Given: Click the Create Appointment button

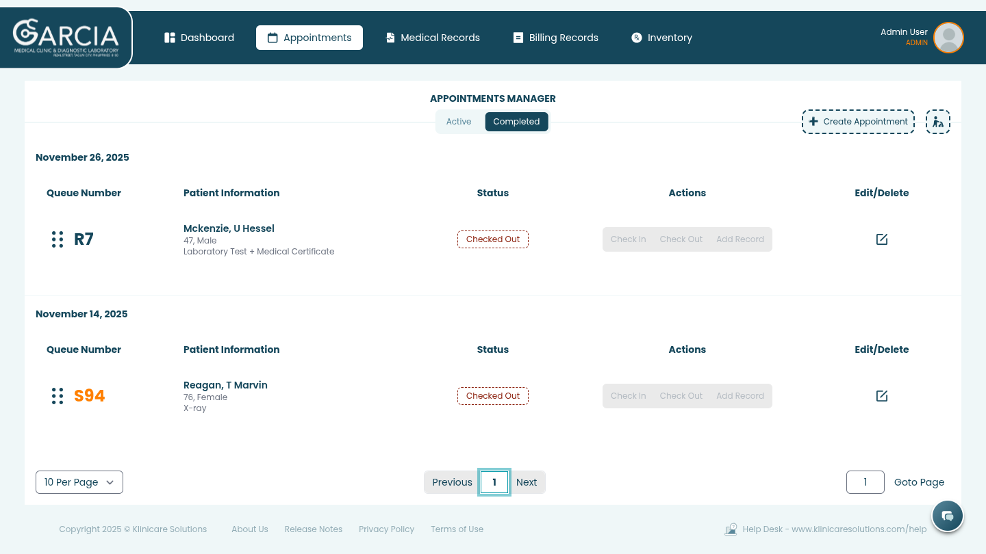Looking at the screenshot, I should (x=858, y=122).
